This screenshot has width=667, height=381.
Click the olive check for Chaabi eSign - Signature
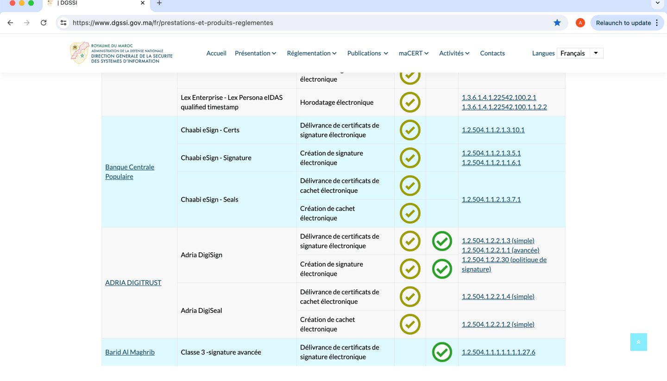[x=410, y=158]
